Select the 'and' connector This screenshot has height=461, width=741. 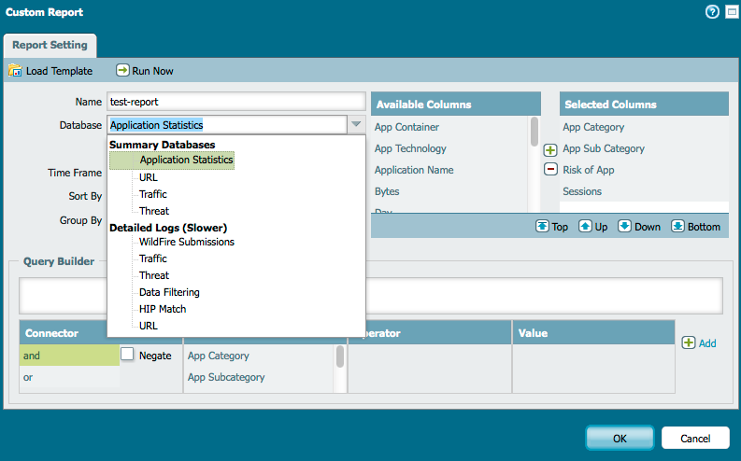tap(69, 356)
